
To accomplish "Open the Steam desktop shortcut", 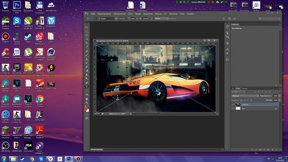I will click(x=28, y=38).
